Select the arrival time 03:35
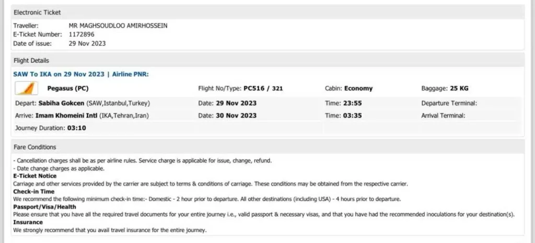Screen dimensions: 535x243 (353, 116)
